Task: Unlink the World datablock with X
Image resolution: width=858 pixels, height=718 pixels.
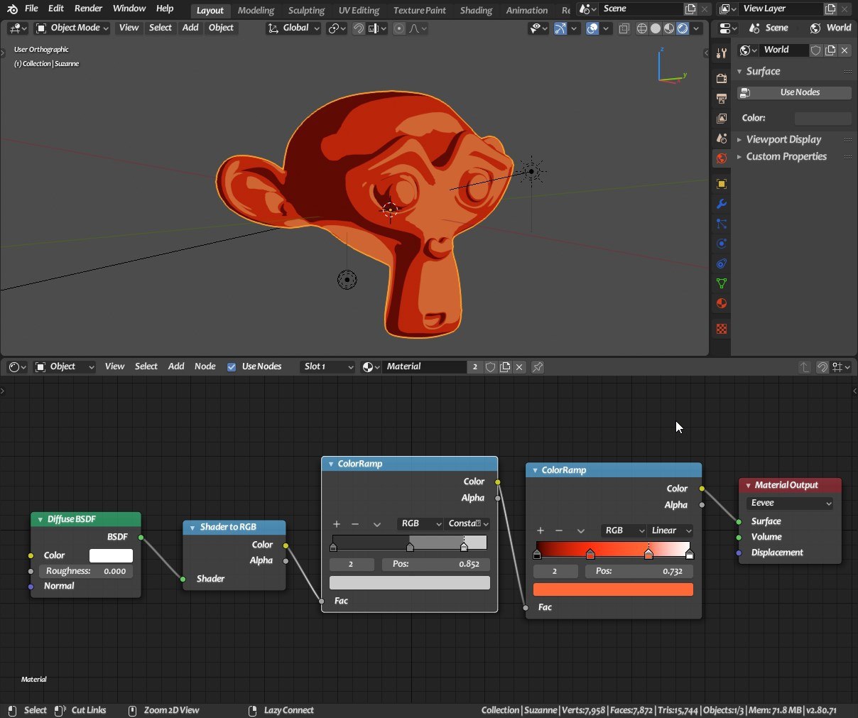Action: coord(845,50)
